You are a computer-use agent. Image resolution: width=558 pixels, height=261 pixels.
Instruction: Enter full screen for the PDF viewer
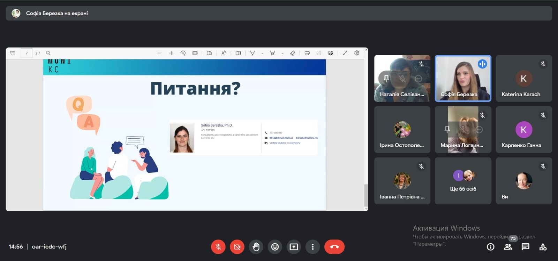pos(345,53)
